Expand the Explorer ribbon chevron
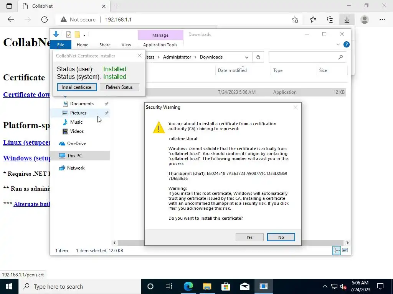 [338, 44]
